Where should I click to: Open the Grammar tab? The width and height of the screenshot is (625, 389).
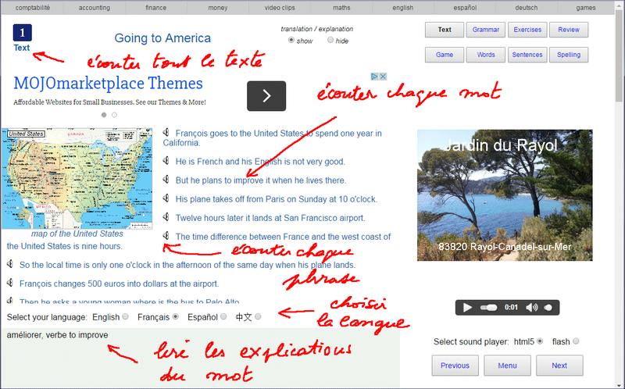pyautogui.click(x=485, y=30)
